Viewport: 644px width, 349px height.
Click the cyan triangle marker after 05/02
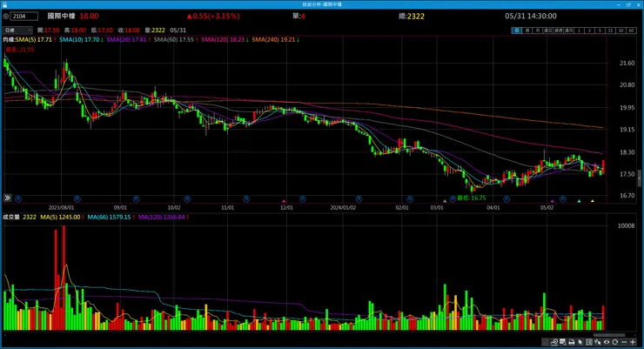[579, 201]
